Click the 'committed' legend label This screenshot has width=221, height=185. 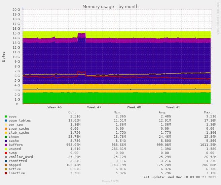pos(18,161)
